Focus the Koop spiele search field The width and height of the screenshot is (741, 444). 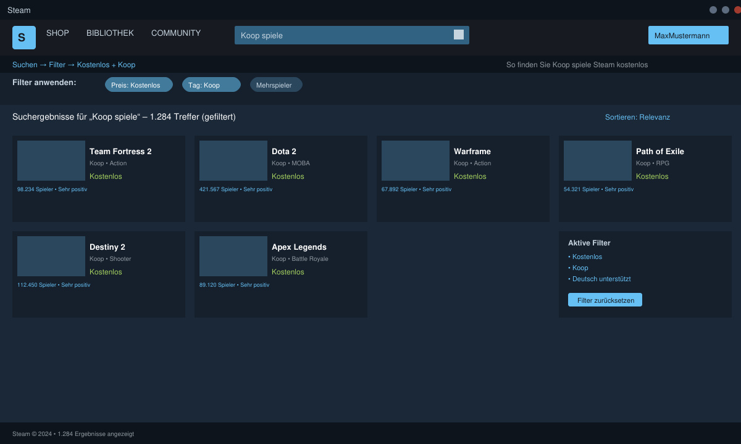352,35
